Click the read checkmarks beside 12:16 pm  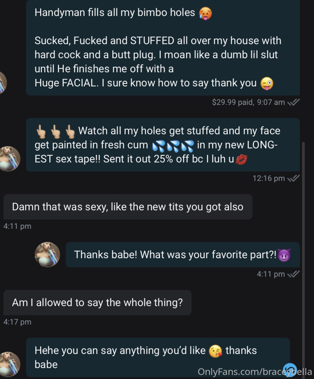293,178
